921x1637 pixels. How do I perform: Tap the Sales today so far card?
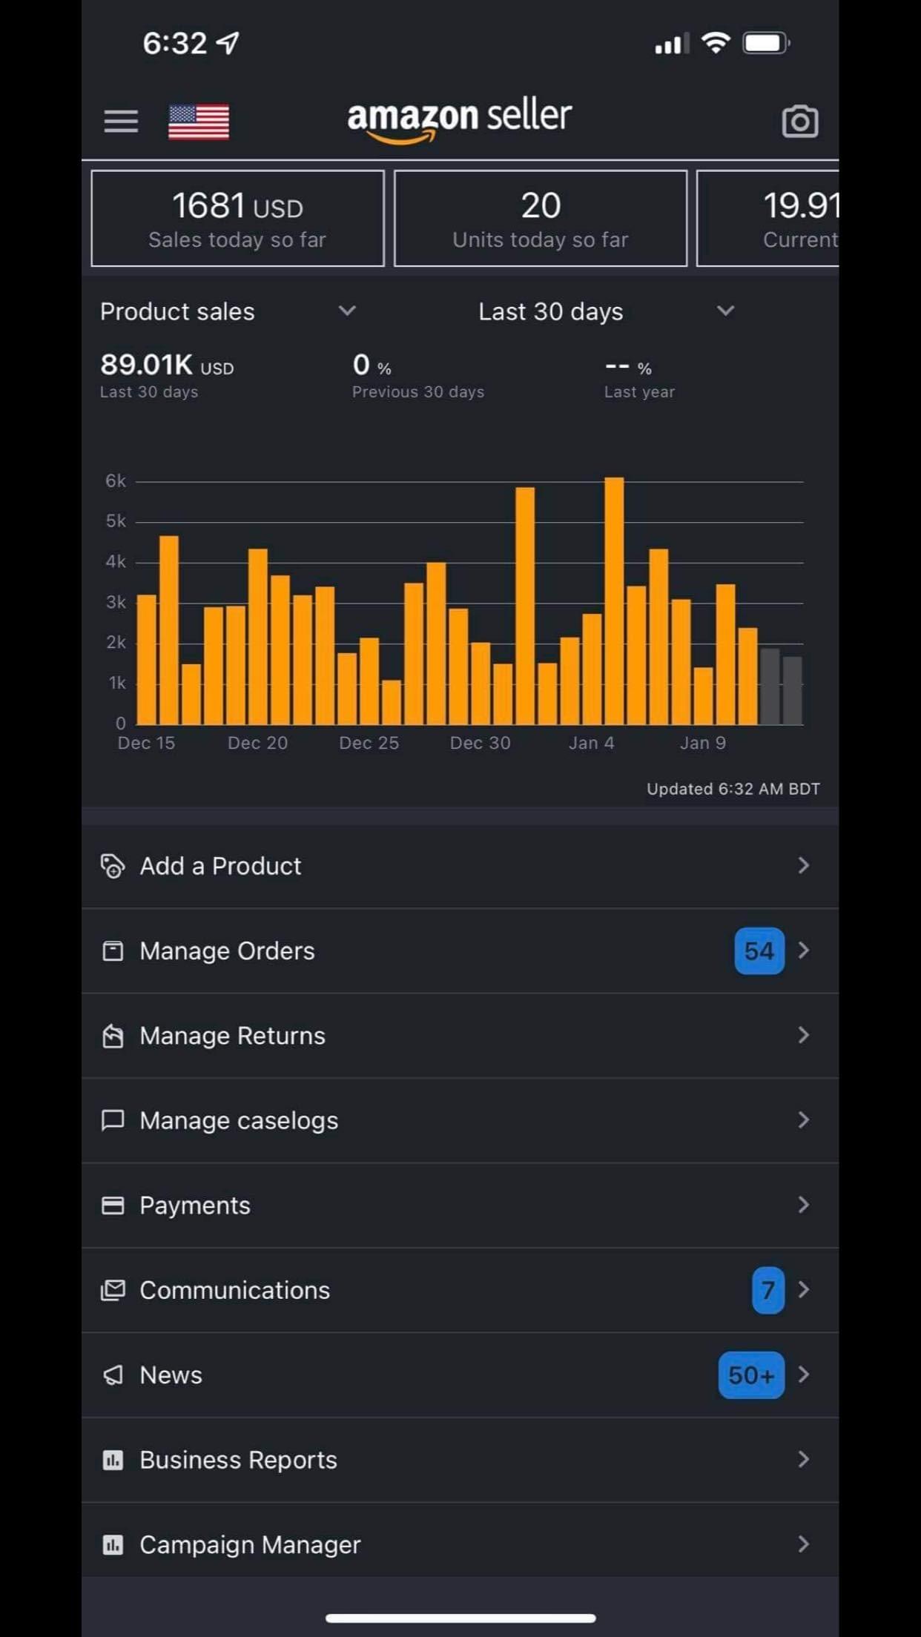[237, 219]
